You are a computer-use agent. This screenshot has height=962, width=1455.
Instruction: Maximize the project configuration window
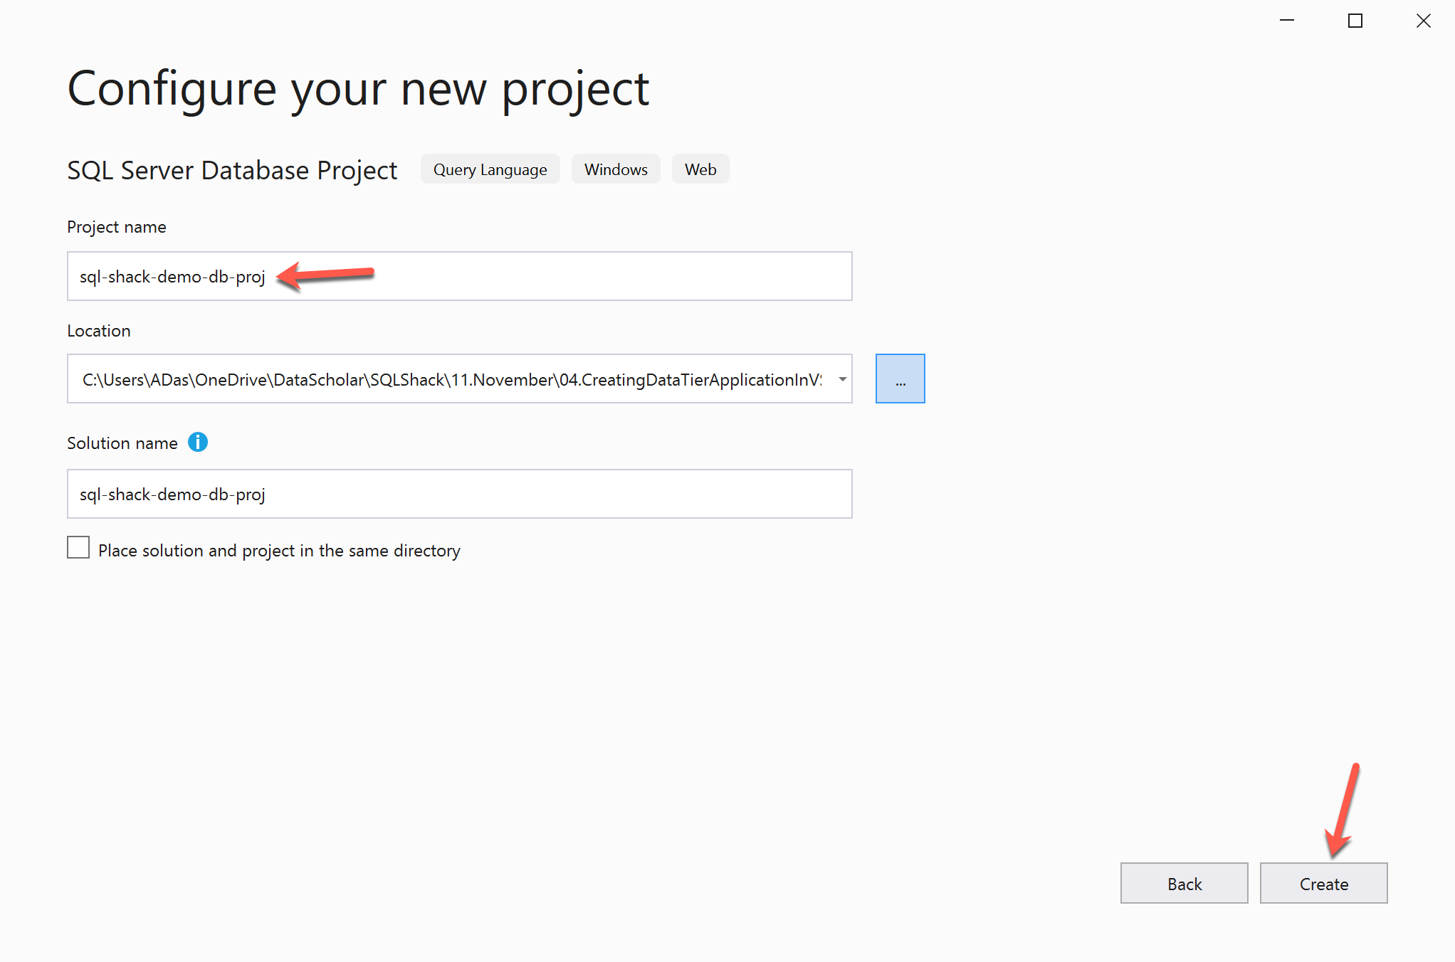(1355, 21)
